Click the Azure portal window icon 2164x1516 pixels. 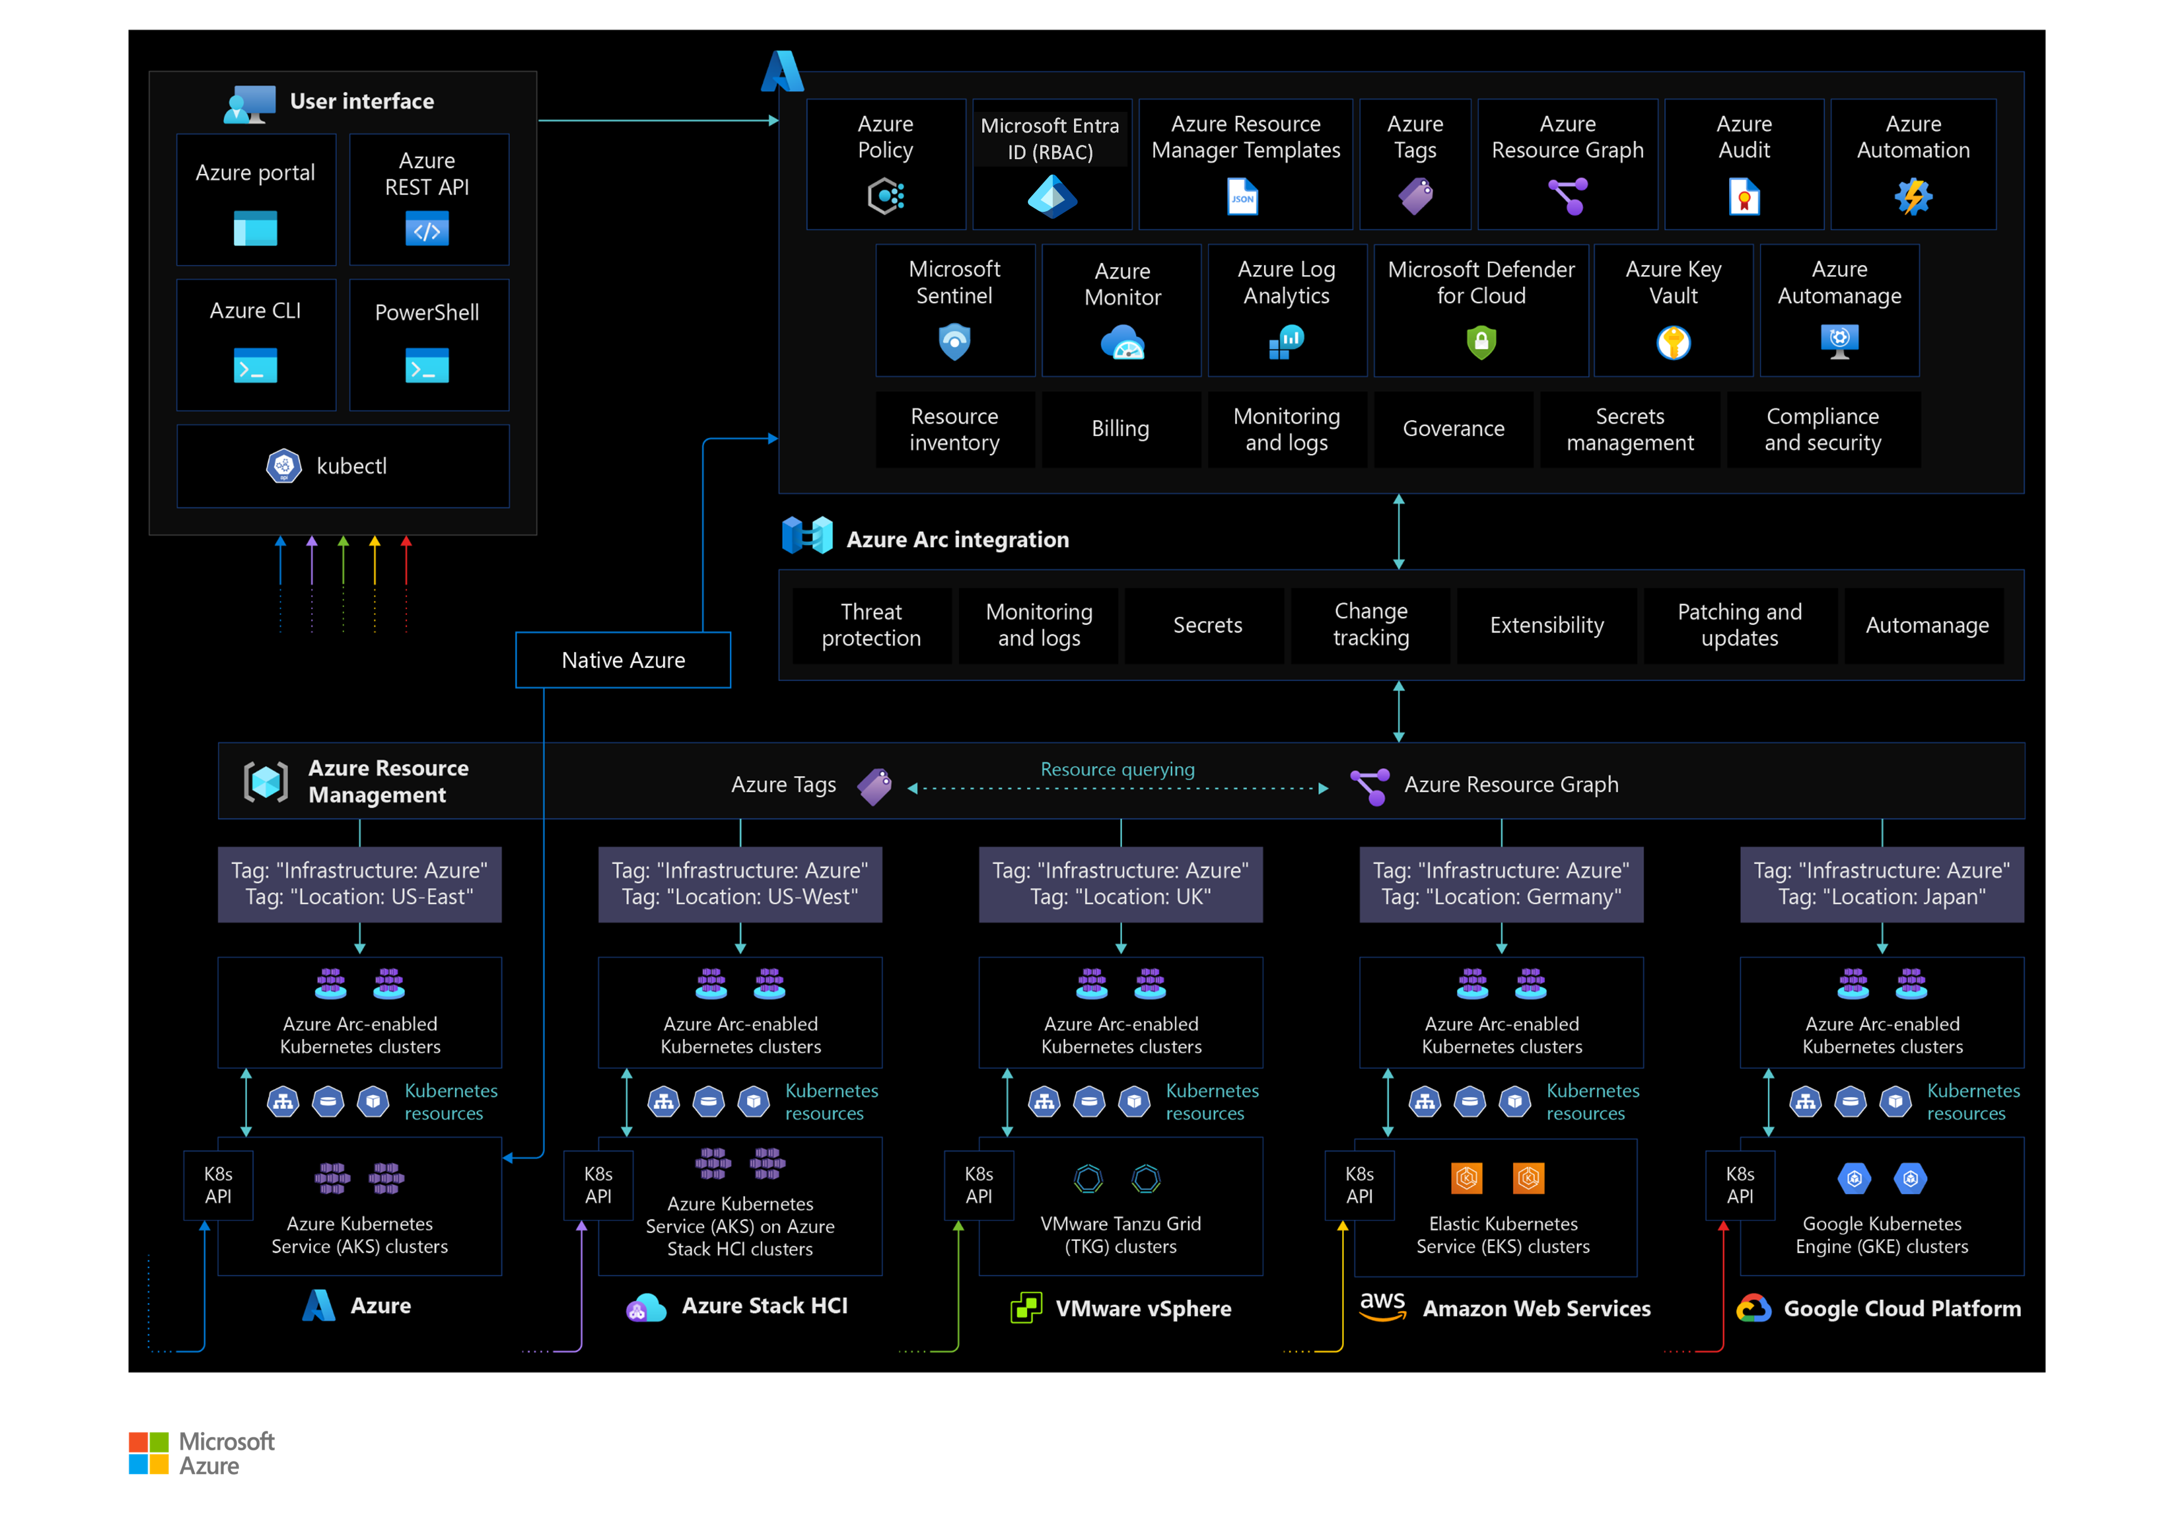tap(256, 229)
